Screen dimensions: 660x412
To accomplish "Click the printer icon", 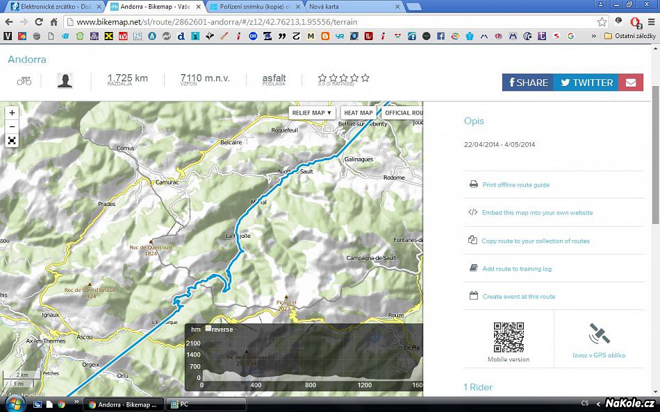I will pos(474,184).
